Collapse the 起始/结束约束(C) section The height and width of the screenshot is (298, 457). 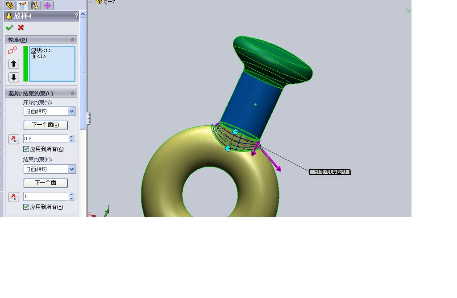point(73,94)
